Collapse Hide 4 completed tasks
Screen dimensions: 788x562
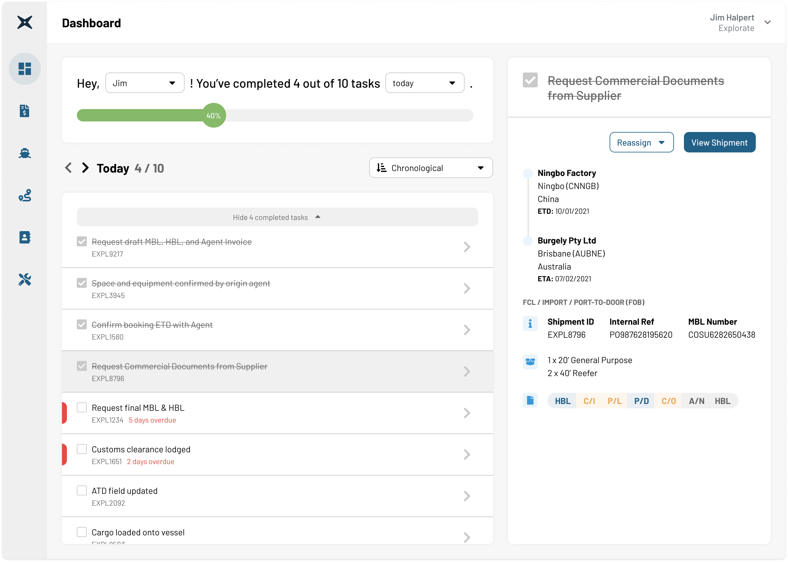tap(277, 217)
